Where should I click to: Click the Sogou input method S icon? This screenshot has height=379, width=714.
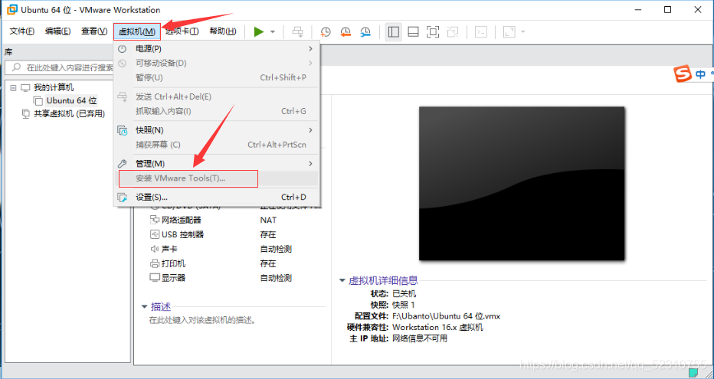pos(683,75)
